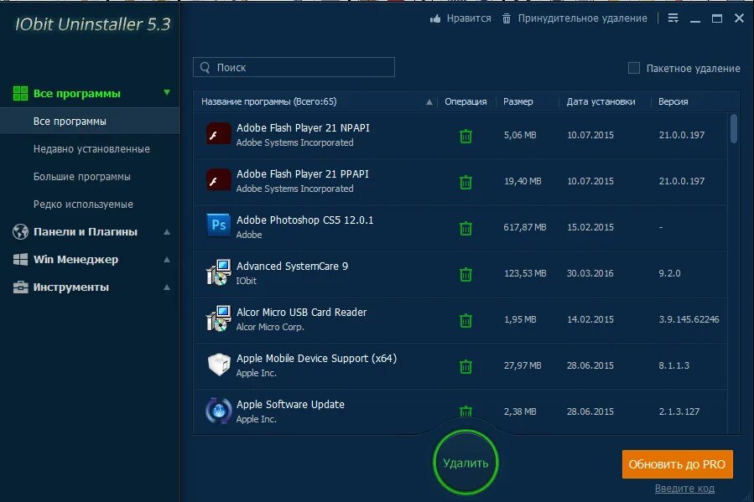Click the magnifier icon in search box

point(205,67)
